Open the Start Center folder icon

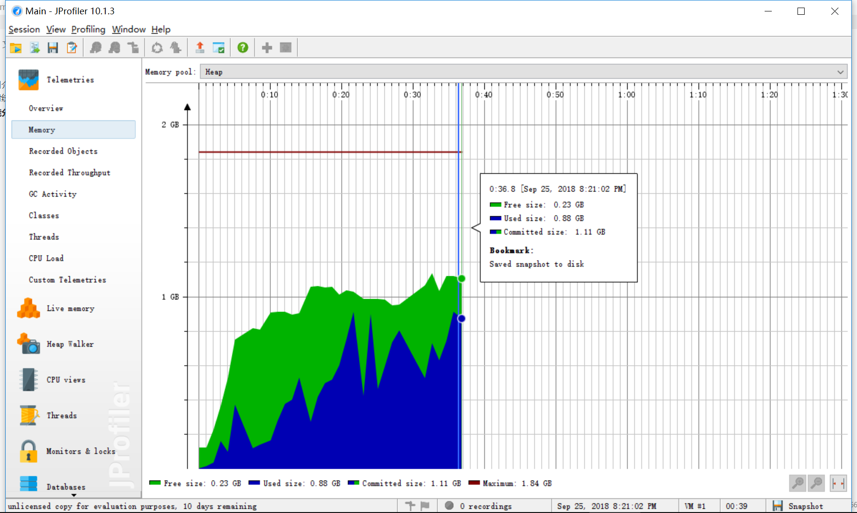point(16,48)
